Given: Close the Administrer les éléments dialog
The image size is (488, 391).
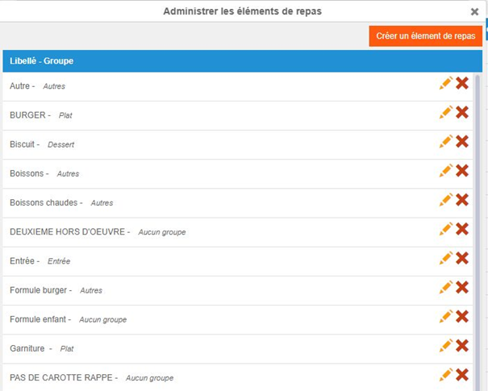Looking at the screenshot, I should 474,11.
